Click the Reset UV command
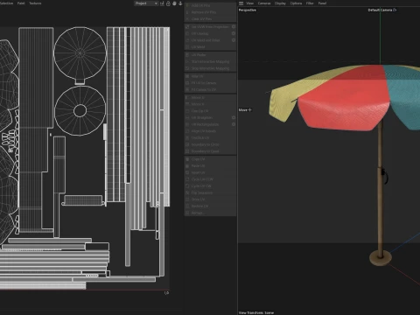This screenshot has height=315, width=420. click(x=210, y=172)
